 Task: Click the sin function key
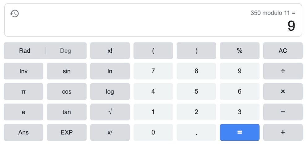(67, 71)
